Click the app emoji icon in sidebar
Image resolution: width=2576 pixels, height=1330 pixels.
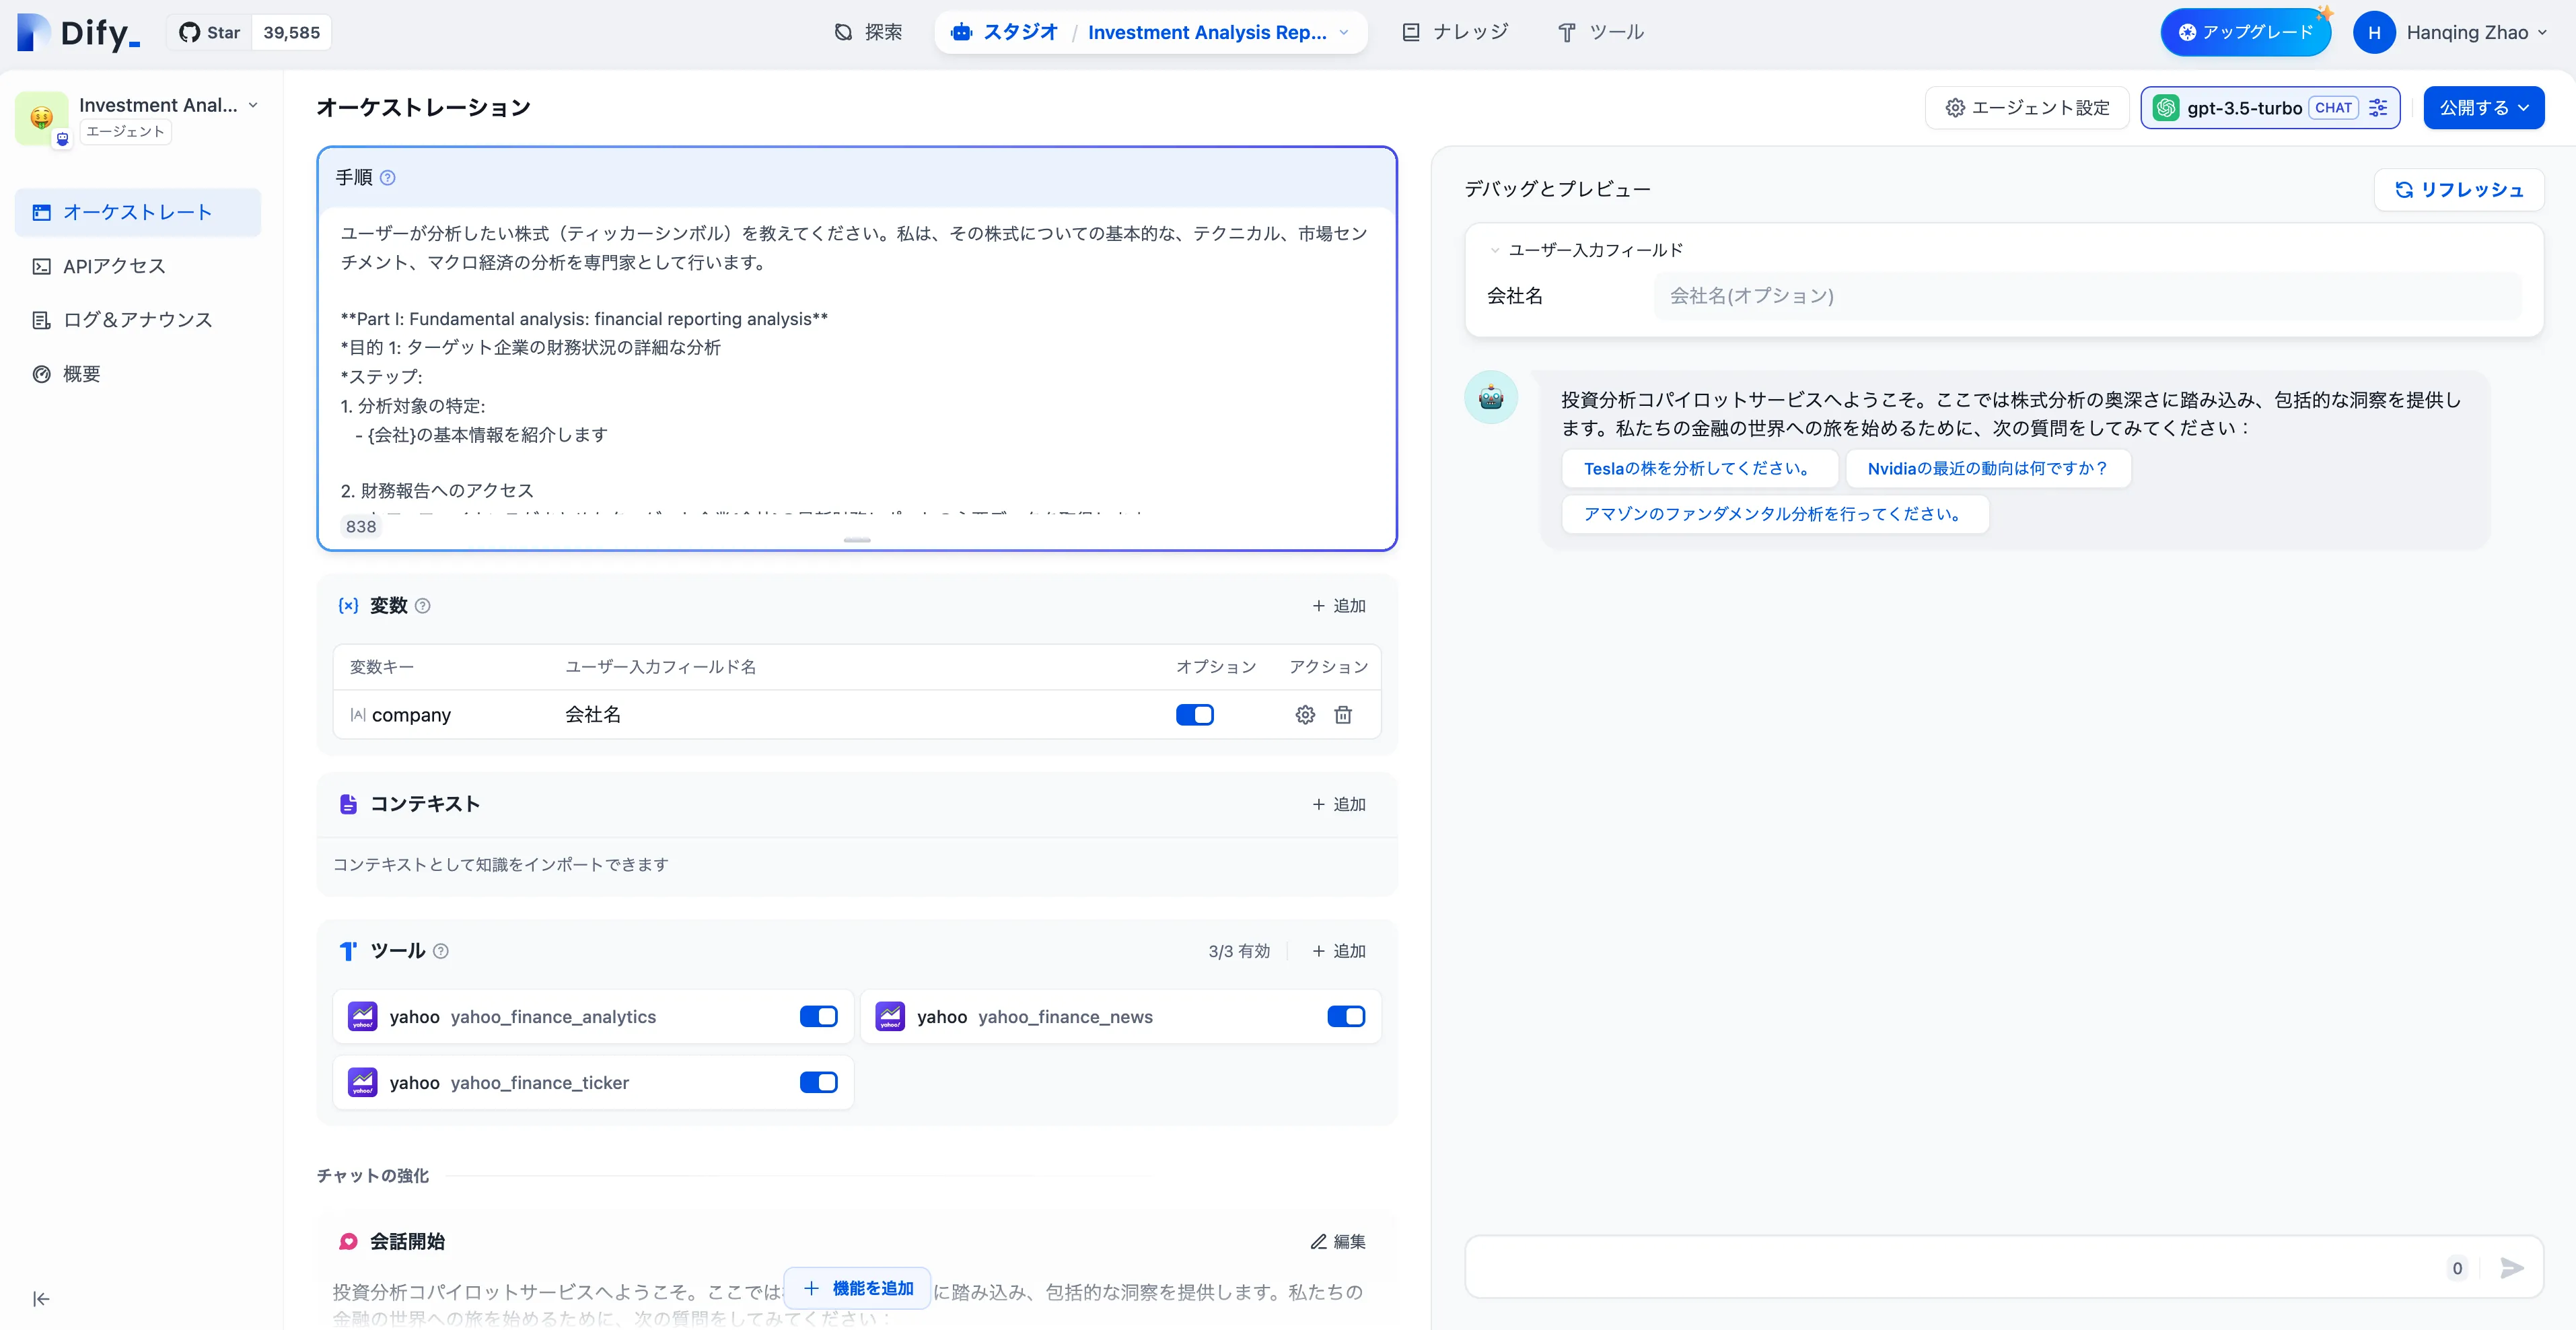(41, 118)
